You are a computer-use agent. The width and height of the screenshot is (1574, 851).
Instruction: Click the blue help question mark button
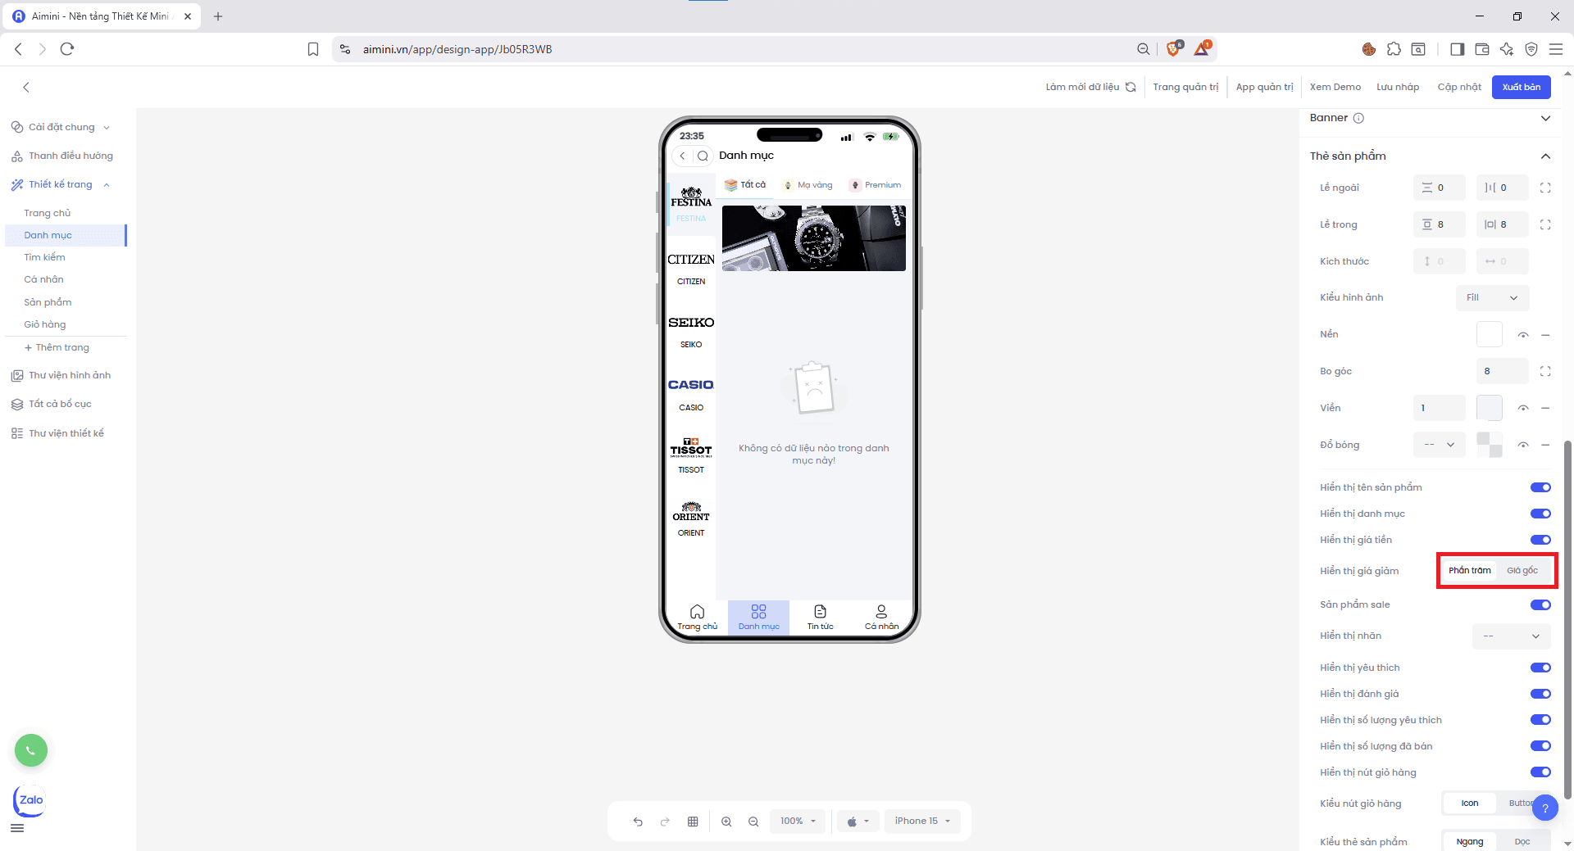pyautogui.click(x=1544, y=808)
